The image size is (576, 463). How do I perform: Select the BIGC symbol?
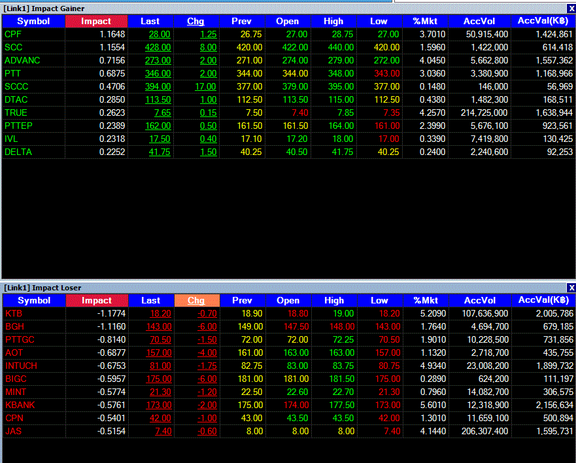coord(16,379)
